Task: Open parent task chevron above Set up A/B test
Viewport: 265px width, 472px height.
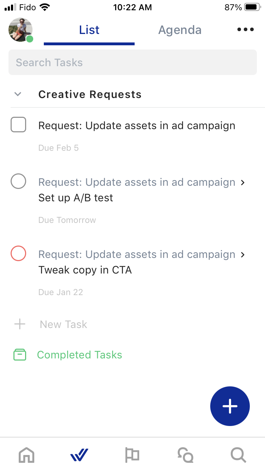Action: coord(242,182)
